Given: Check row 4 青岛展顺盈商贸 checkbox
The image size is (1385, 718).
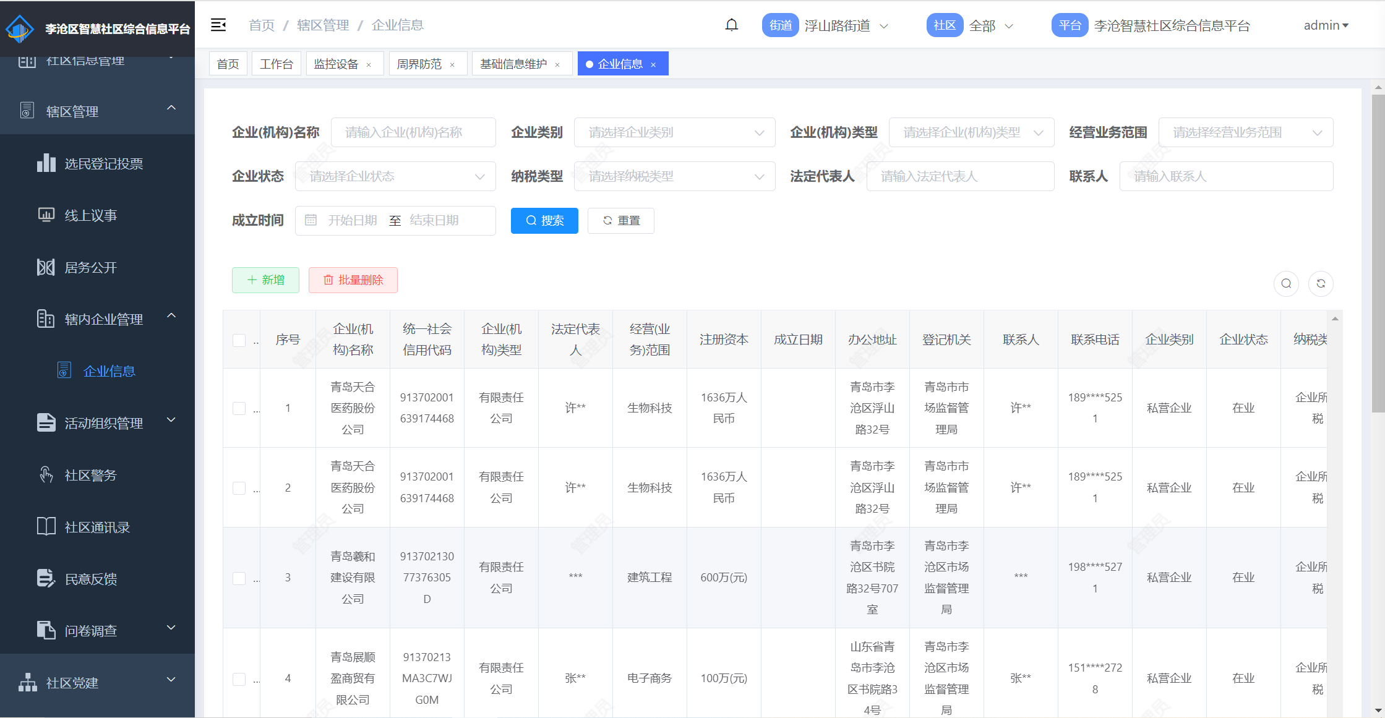Looking at the screenshot, I should 239,679.
